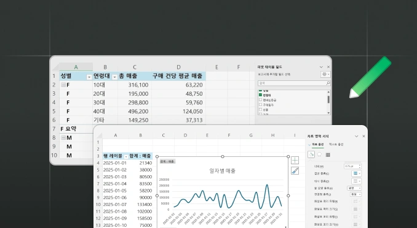Click the magnifier icon in pivot field search
The width and height of the screenshot is (417, 228).
(x=328, y=83)
